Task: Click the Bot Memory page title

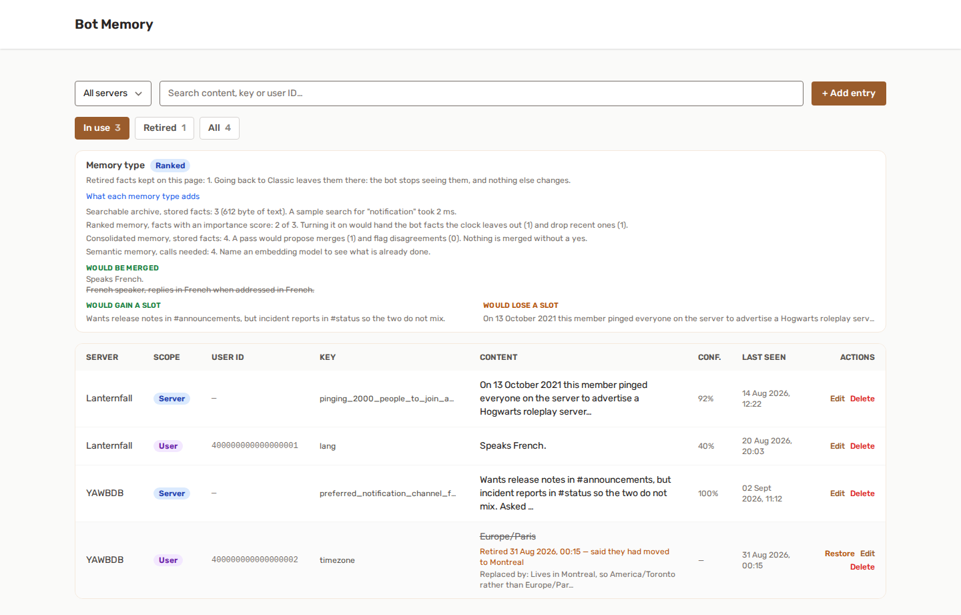Action: pos(114,24)
